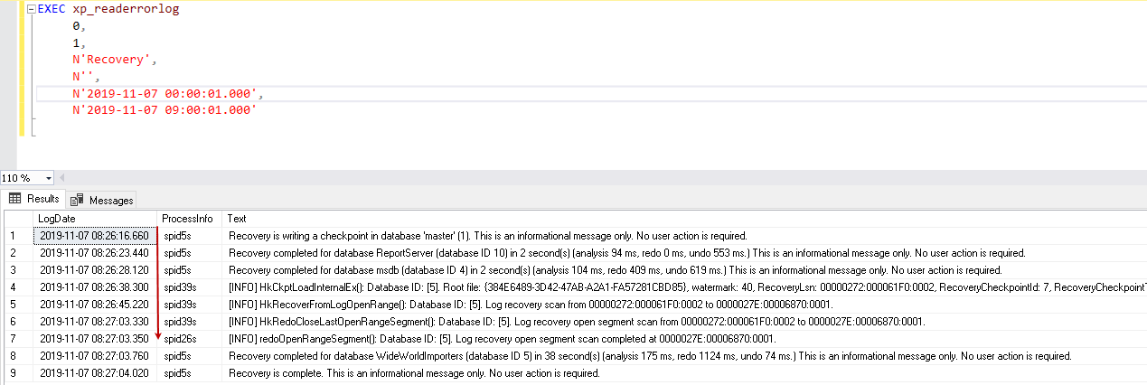Sort by the LogDate column header
This screenshot has width=1147, height=385.
point(95,219)
